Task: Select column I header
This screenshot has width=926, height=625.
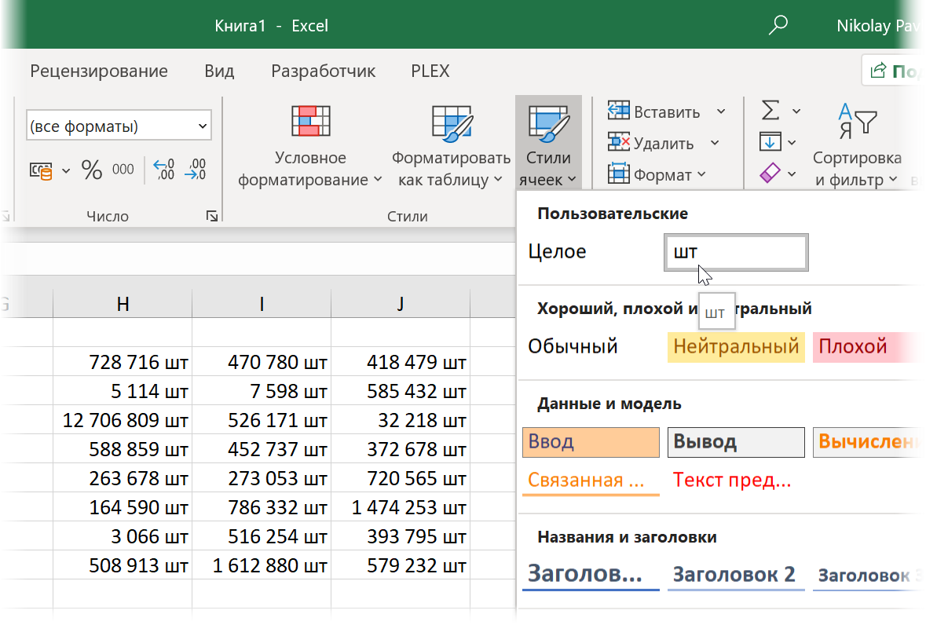Action: [261, 303]
